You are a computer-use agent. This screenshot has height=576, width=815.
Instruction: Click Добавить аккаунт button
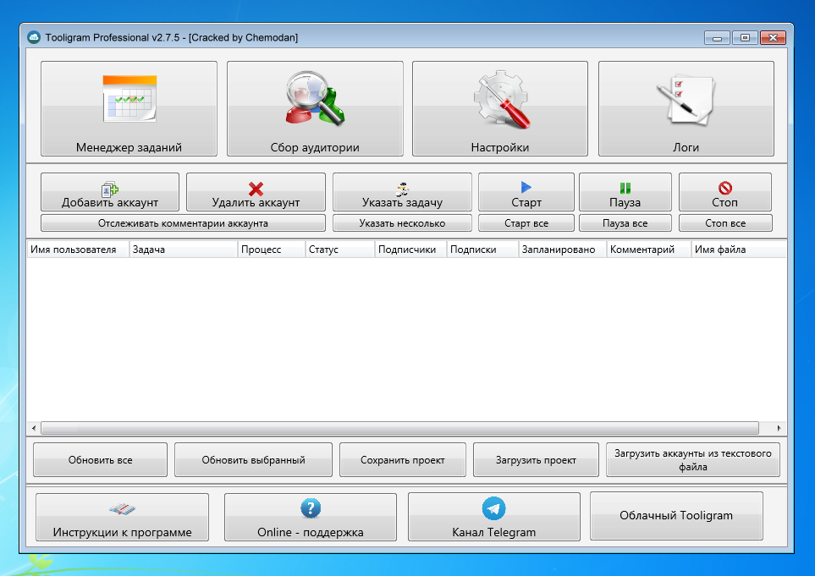click(x=110, y=192)
